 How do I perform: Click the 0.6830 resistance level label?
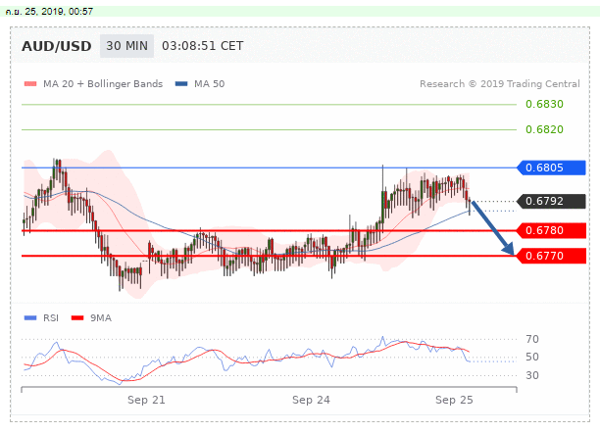click(544, 104)
